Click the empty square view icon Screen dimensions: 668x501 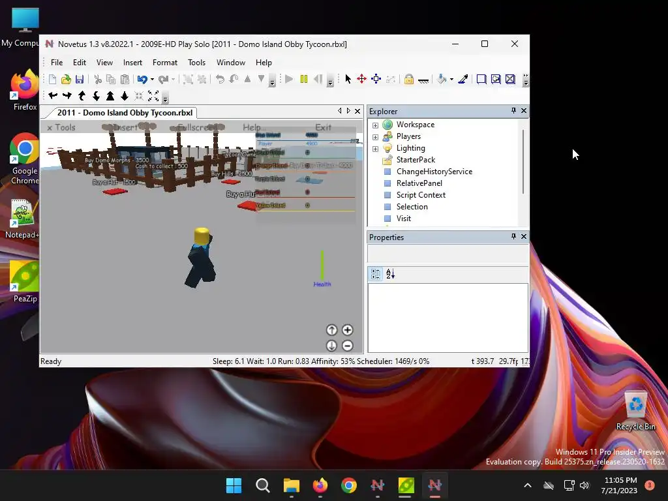481,79
